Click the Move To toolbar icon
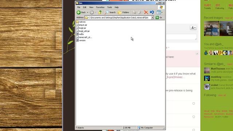 134,12
